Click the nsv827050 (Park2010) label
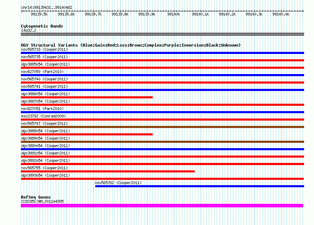Viewport: 314px width, 225px height. 42,72
